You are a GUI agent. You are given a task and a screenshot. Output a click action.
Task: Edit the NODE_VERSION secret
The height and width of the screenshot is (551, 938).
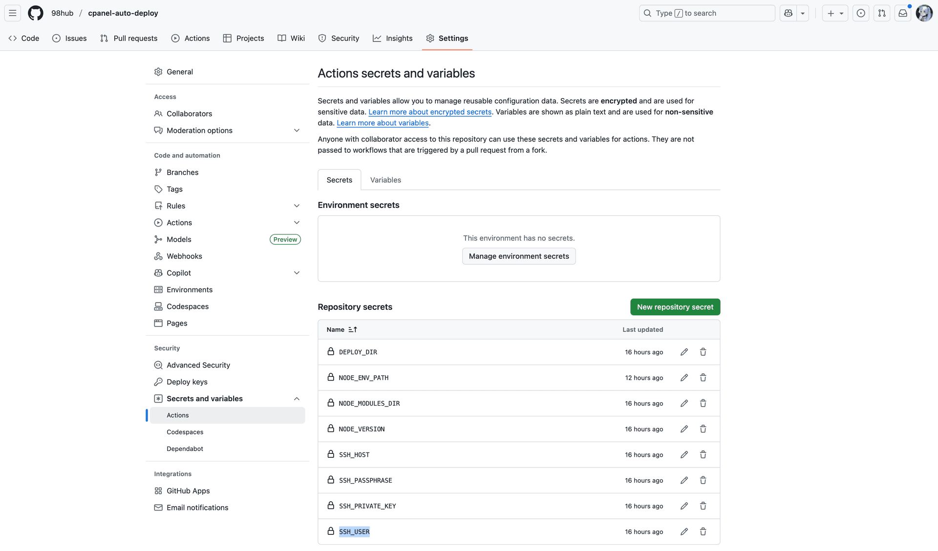[684, 429]
